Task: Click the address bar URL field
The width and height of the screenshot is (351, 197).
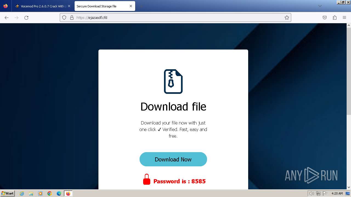Action: pyautogui.click(x=175, y=18)
